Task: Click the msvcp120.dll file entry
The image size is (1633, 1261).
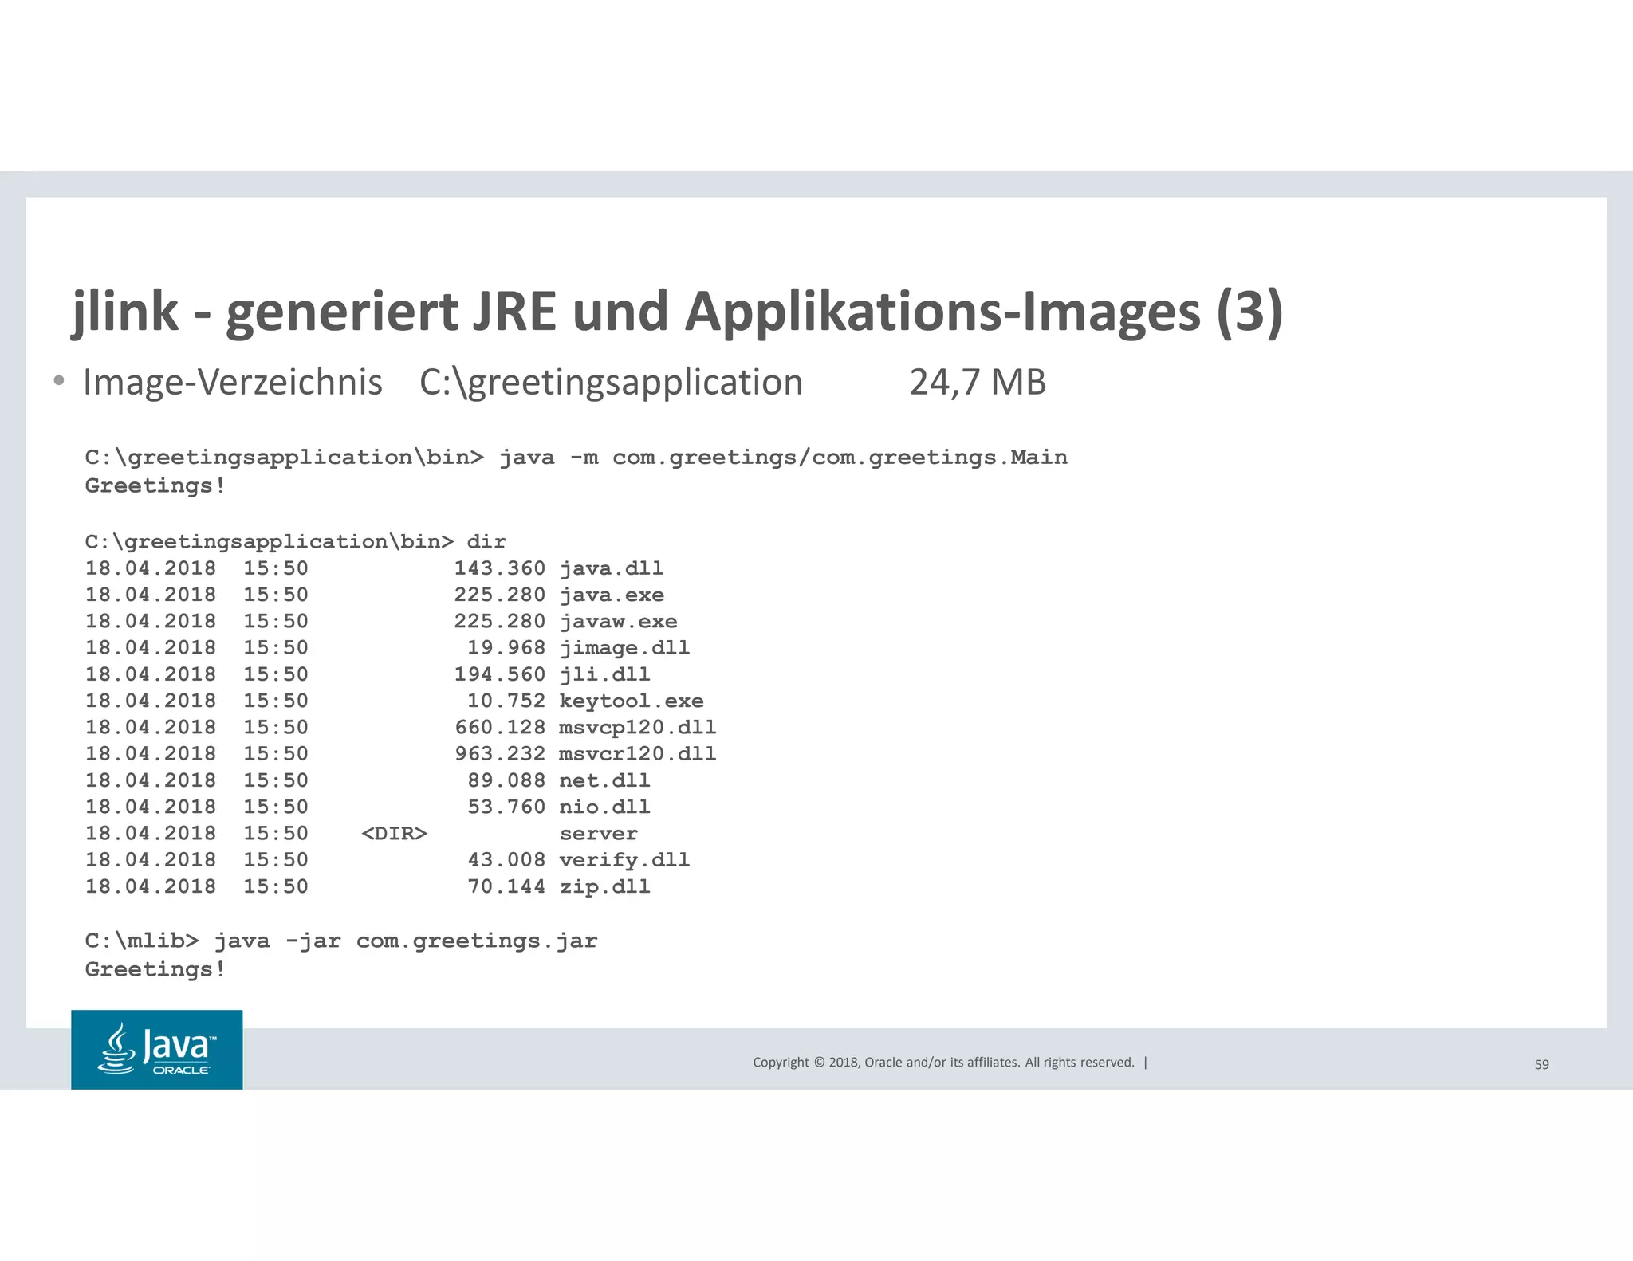Action: point(637,727)
